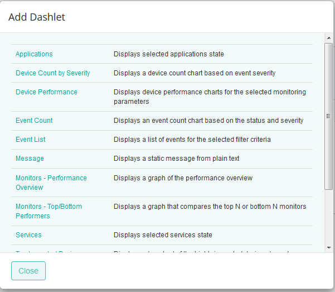Open the Applications dashlet link

click(34, 54)
